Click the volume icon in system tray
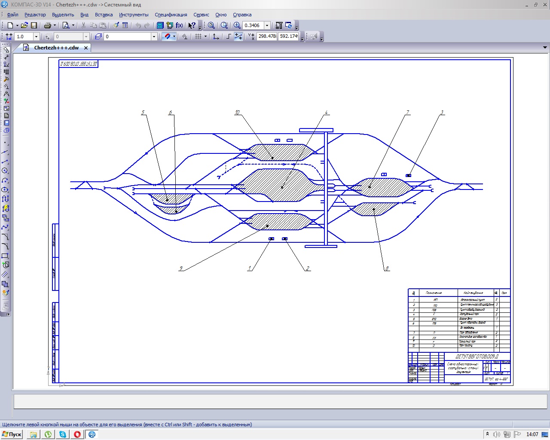 497,434
